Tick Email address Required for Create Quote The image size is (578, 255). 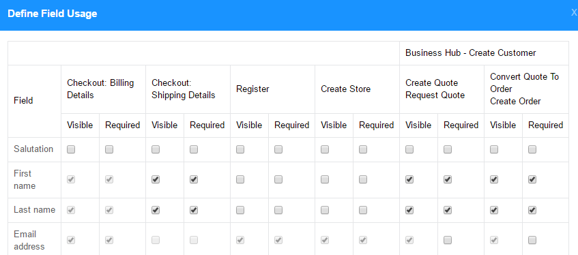coord(448,240)
